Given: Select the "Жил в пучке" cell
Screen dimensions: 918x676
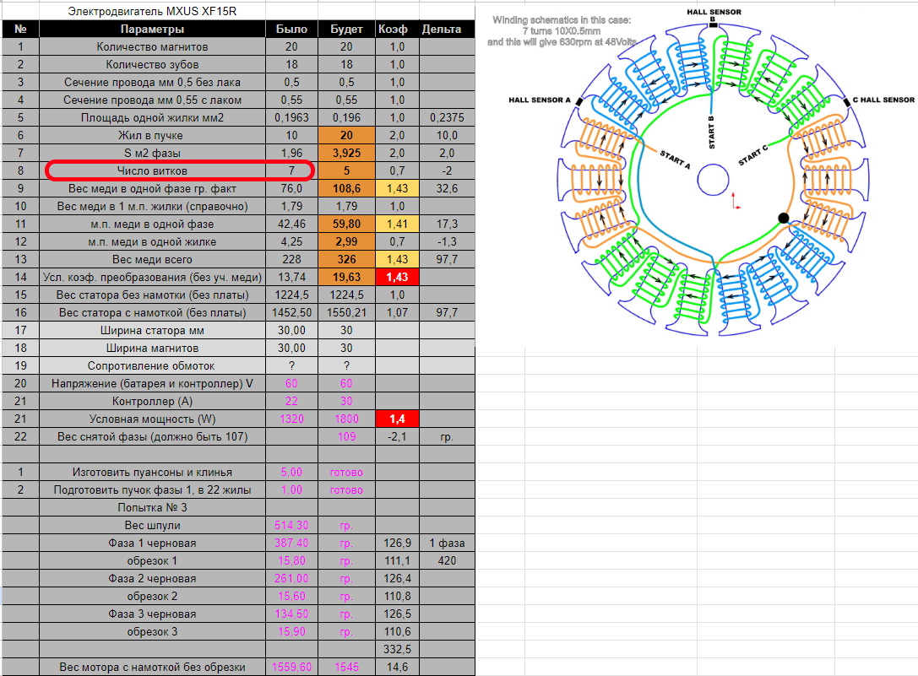Looking at the screenshot, I should pos(152,135).
